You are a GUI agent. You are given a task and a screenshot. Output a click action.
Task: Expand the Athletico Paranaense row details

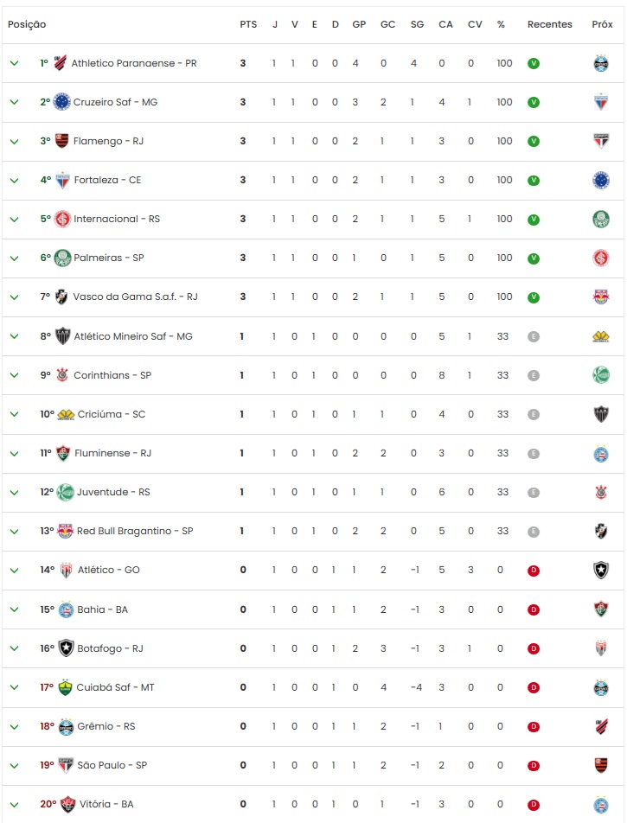tap(14, 63)
